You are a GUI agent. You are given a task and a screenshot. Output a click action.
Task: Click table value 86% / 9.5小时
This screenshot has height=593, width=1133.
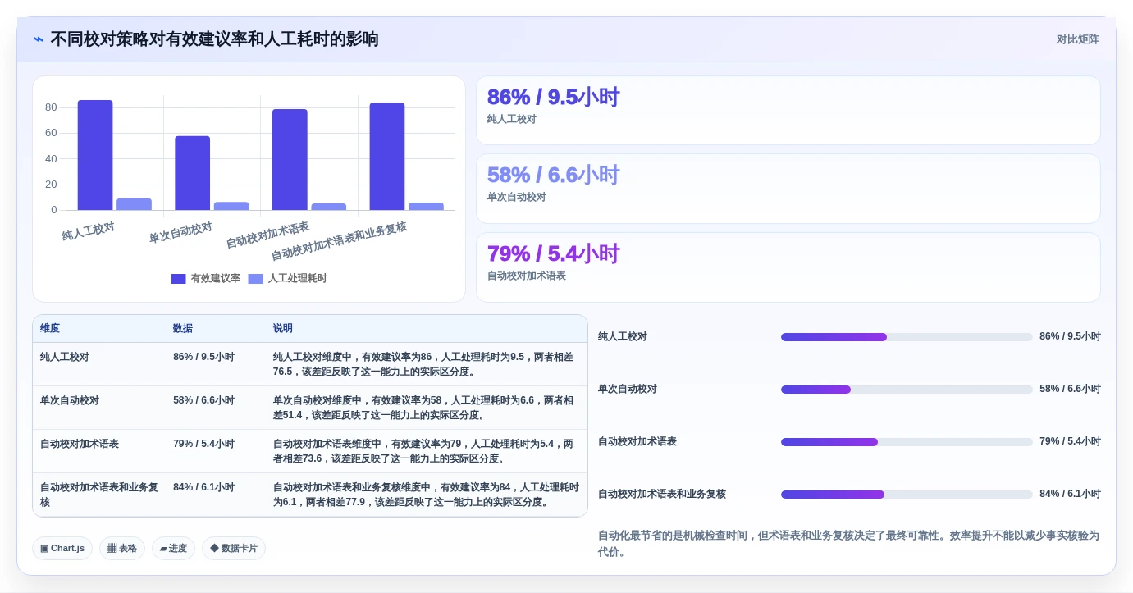[x=203, y=357]
